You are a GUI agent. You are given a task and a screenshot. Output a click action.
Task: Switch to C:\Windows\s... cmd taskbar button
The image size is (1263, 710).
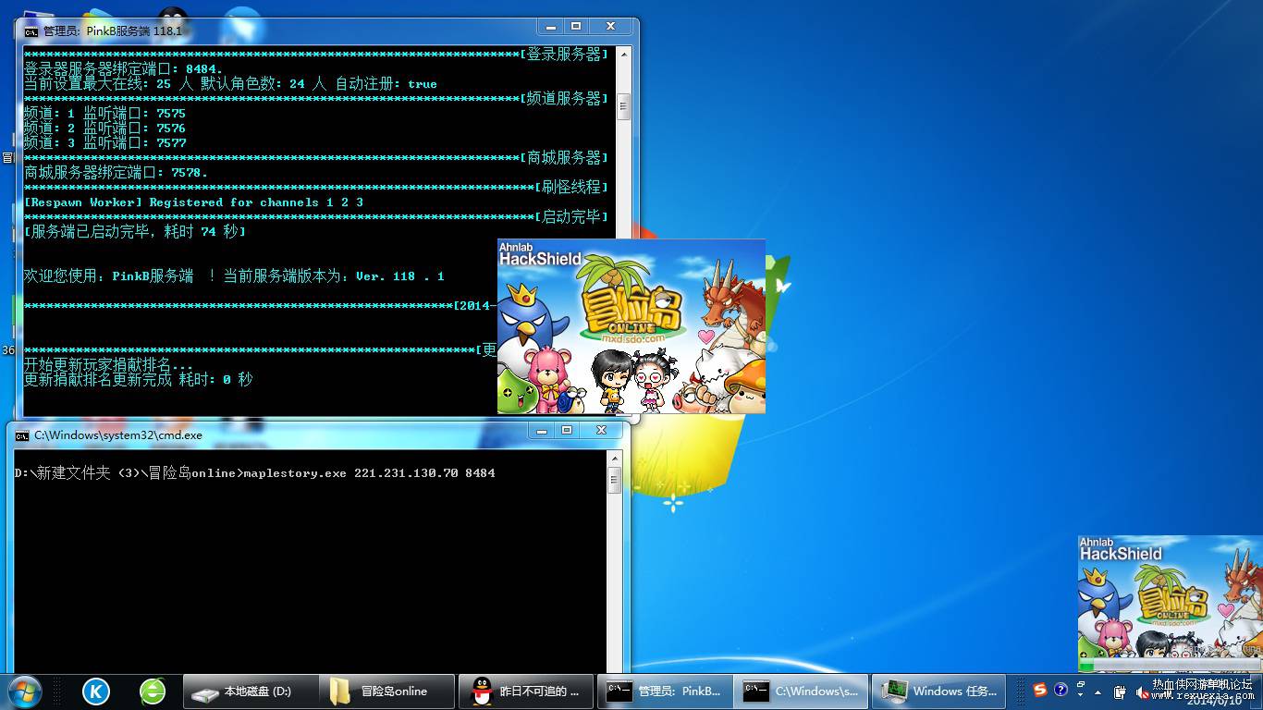tap(802, 691)
